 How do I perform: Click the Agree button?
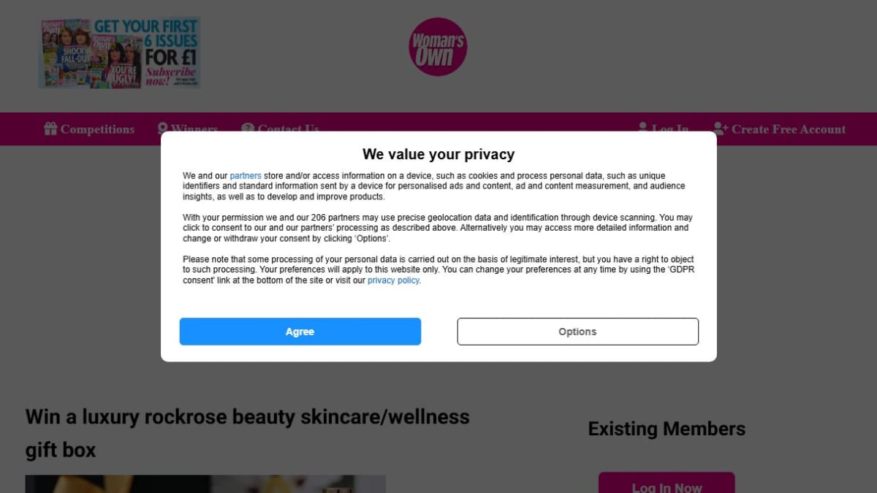[300, 332]
